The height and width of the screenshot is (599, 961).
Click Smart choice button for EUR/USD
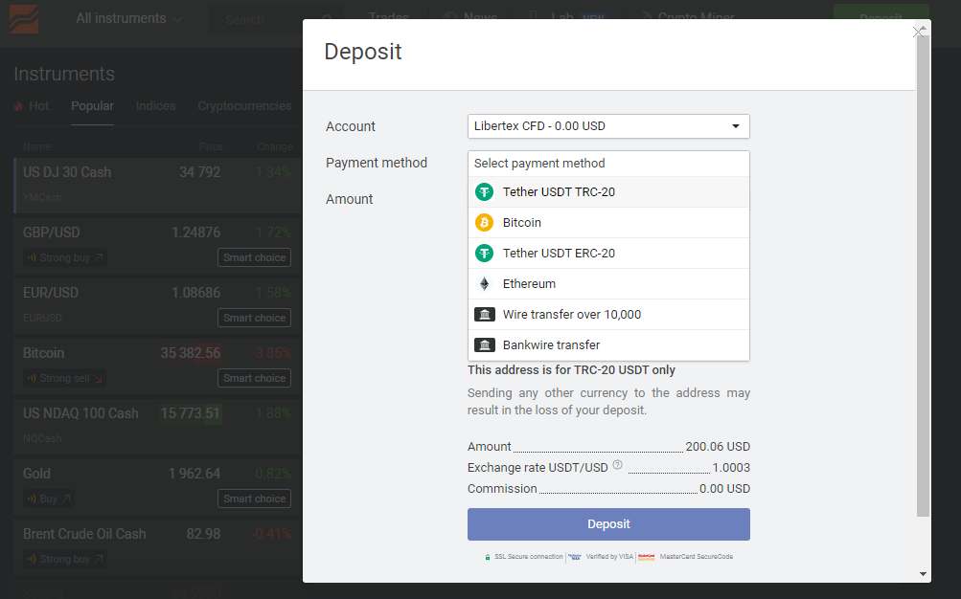(x=254, y=319)
